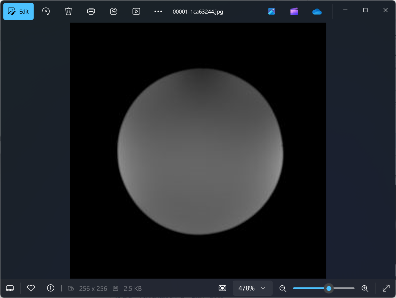Rotate the image with the rotate icon
This screenshot has width=396, height=298.
click(x=46, y=12)
